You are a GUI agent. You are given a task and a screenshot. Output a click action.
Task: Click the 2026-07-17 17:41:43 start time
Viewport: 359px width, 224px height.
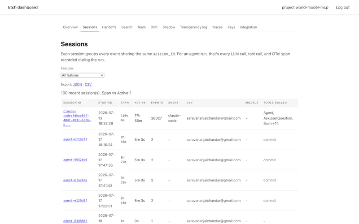click(106, 180)
